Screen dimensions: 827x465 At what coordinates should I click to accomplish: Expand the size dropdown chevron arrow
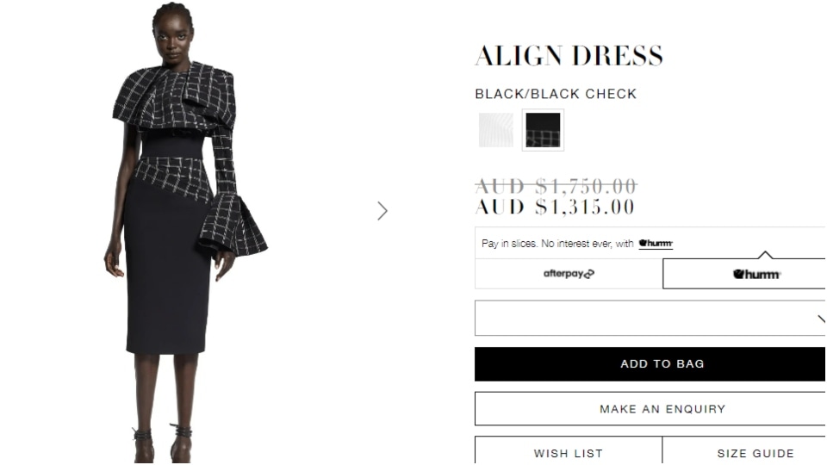pos(821,319)
